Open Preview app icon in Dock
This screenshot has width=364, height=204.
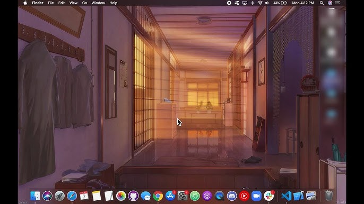point(311,196)
